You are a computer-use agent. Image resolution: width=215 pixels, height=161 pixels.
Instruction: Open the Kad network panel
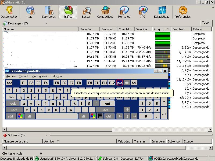point(30,12)
